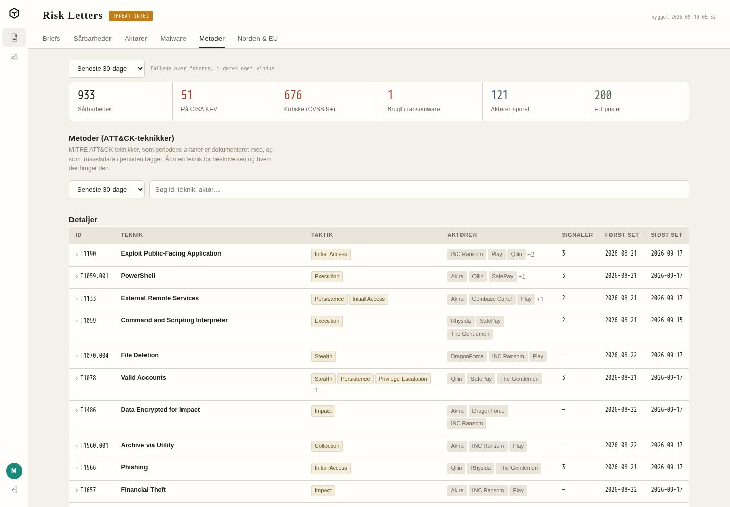730x507 pixels.
Task: Click the log out icon in sidebar
Action: point(14,490)
